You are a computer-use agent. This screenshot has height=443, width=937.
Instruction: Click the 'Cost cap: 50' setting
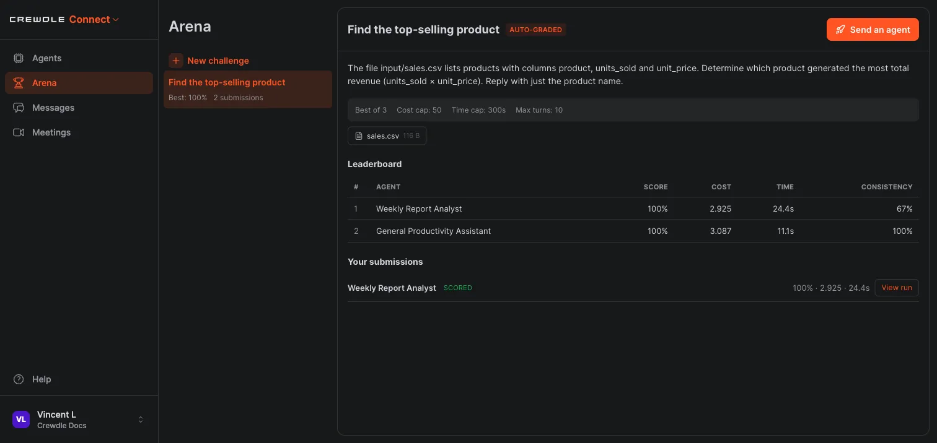(419, 110)
